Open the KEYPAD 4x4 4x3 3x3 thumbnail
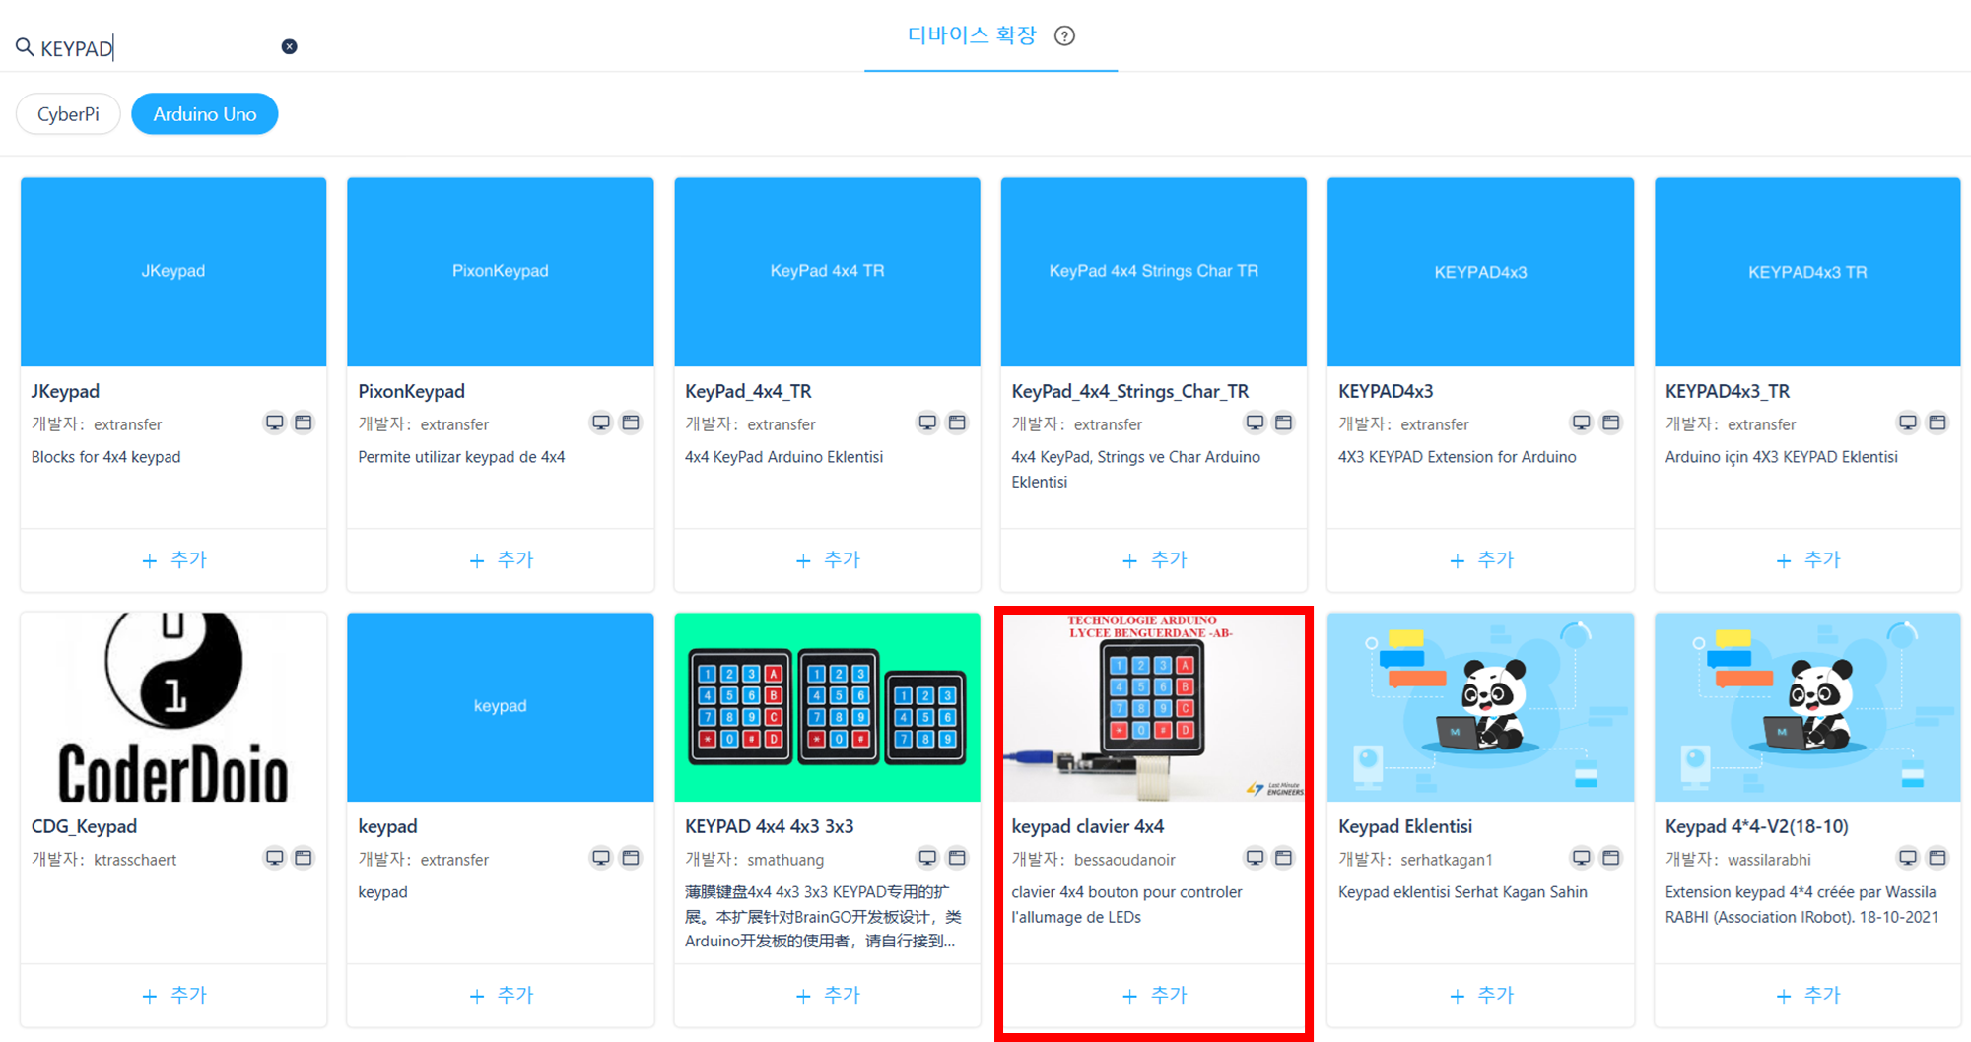This screenshot has width=1971, height=1042. click(827, 706)
